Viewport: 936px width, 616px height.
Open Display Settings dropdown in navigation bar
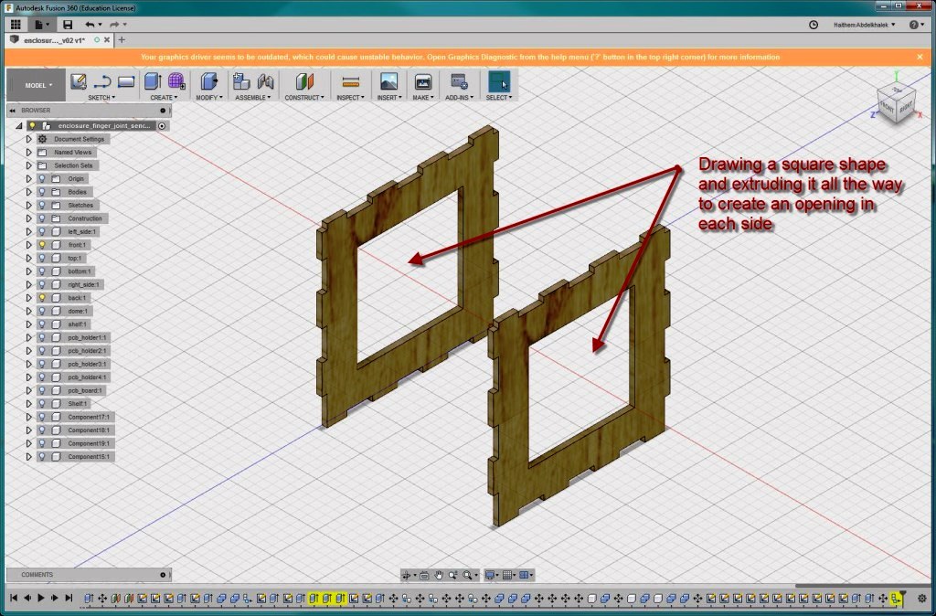click(x=492, y=576)
